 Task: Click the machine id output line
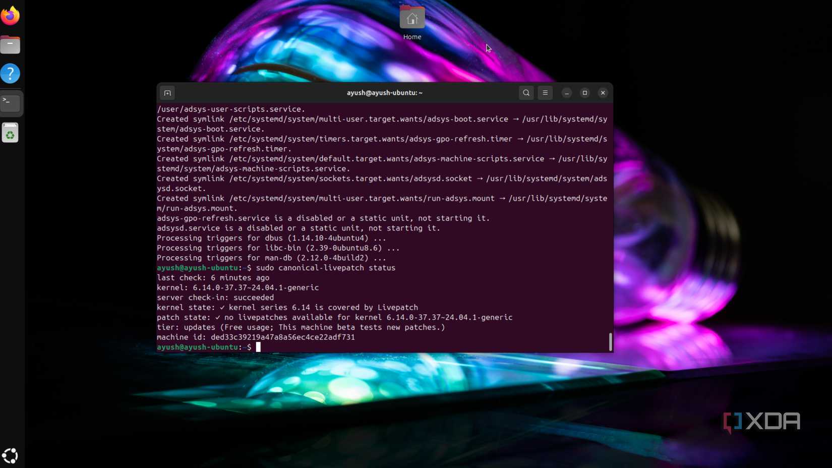click(x=256, y=337)
